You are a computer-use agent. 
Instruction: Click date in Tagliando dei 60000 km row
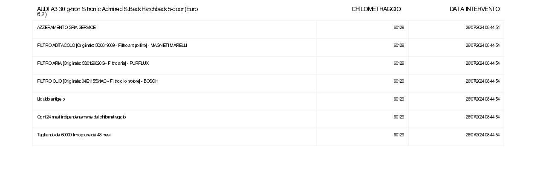point(482,135)
